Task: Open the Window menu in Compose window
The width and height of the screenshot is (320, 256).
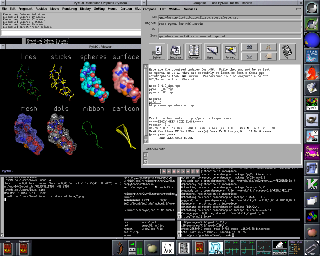Action: pos(174,9)
